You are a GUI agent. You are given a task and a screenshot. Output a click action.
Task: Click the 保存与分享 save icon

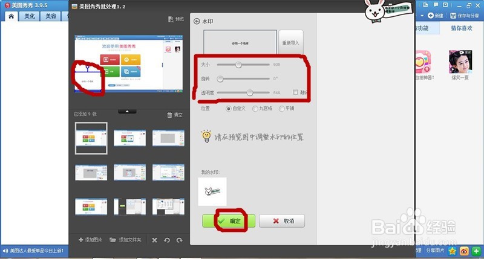[x=453, y=16]
